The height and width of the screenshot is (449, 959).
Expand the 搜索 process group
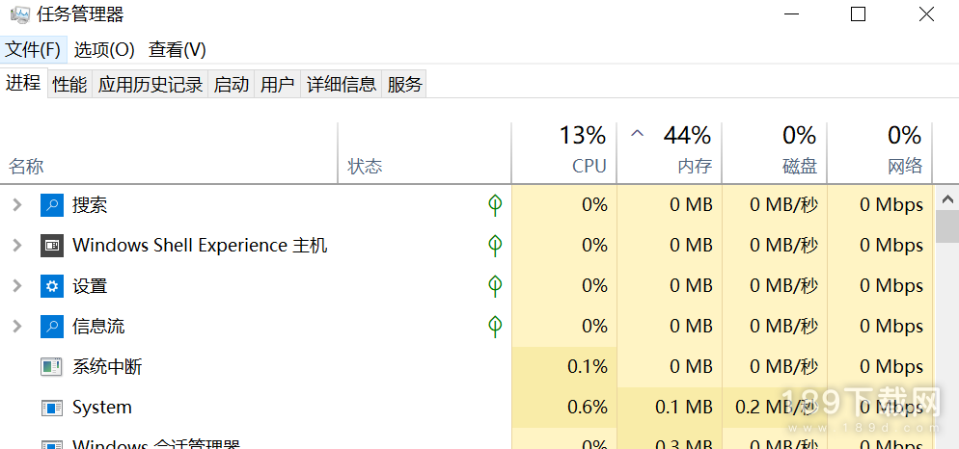pyautogui.click(x=16, y=205)
